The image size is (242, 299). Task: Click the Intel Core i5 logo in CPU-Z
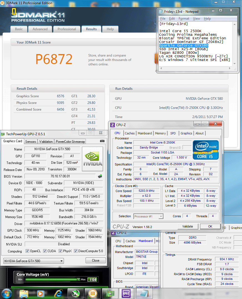coord(206,150)
